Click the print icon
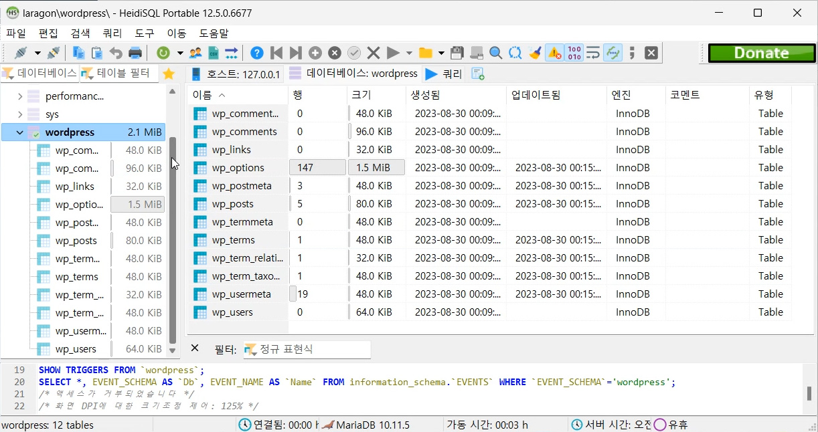The width and height of the screenshot is (818, 432). (135, 53)
